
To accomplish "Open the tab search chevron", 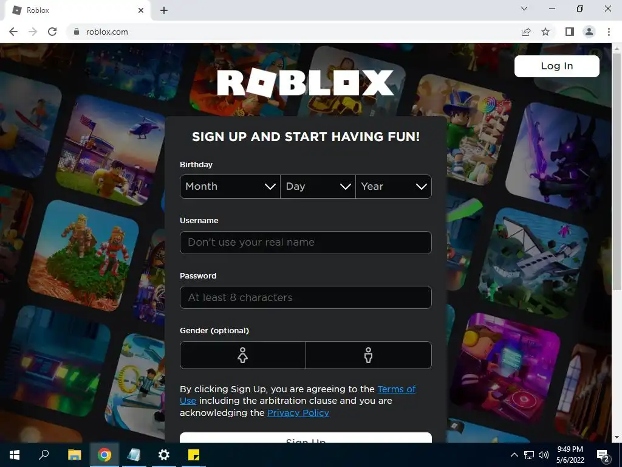I will point(524,9).
